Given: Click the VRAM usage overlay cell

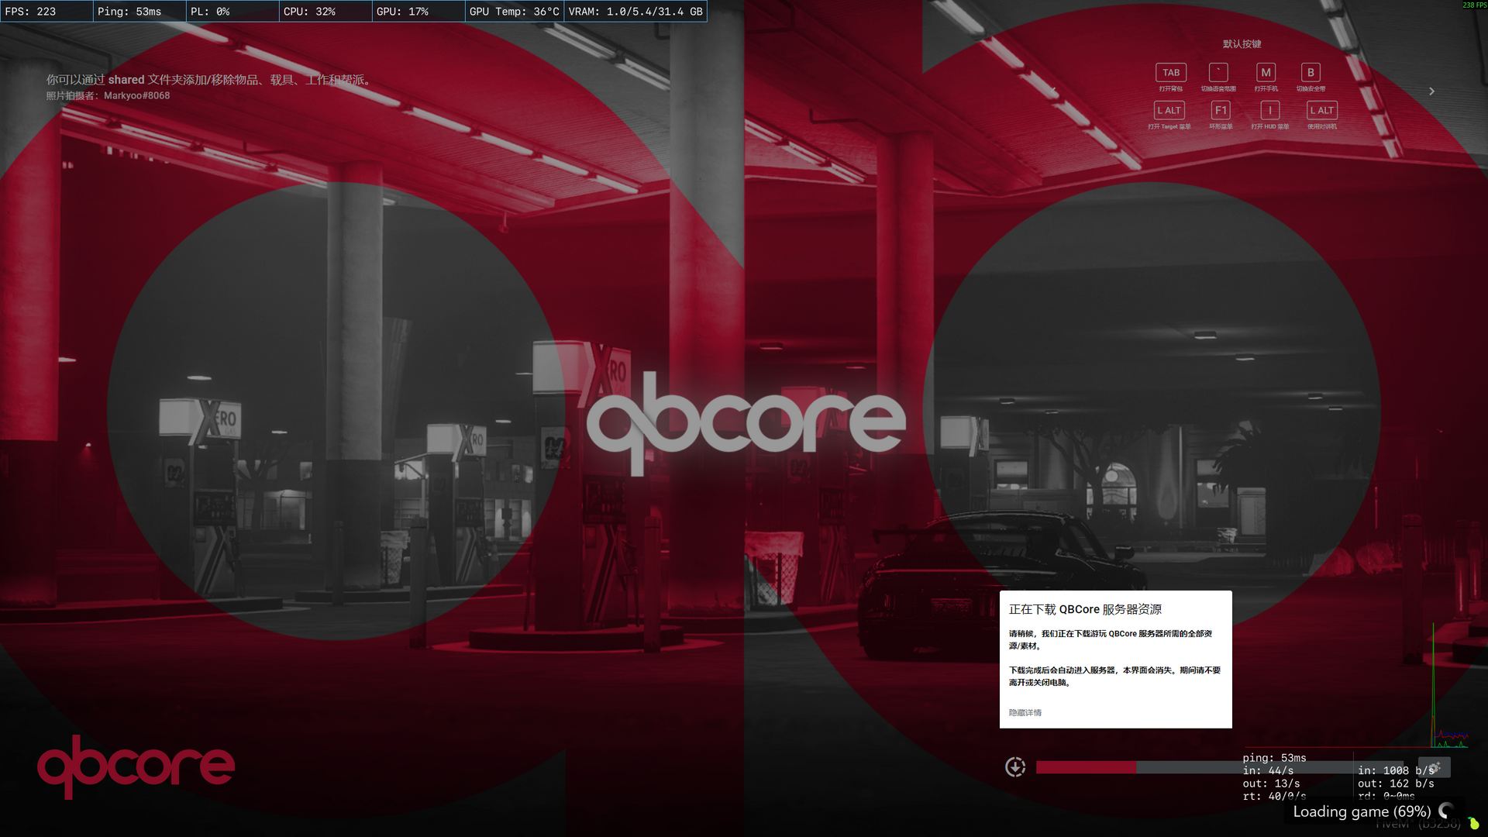Looking at the screenshot, I should click(635, 12).
